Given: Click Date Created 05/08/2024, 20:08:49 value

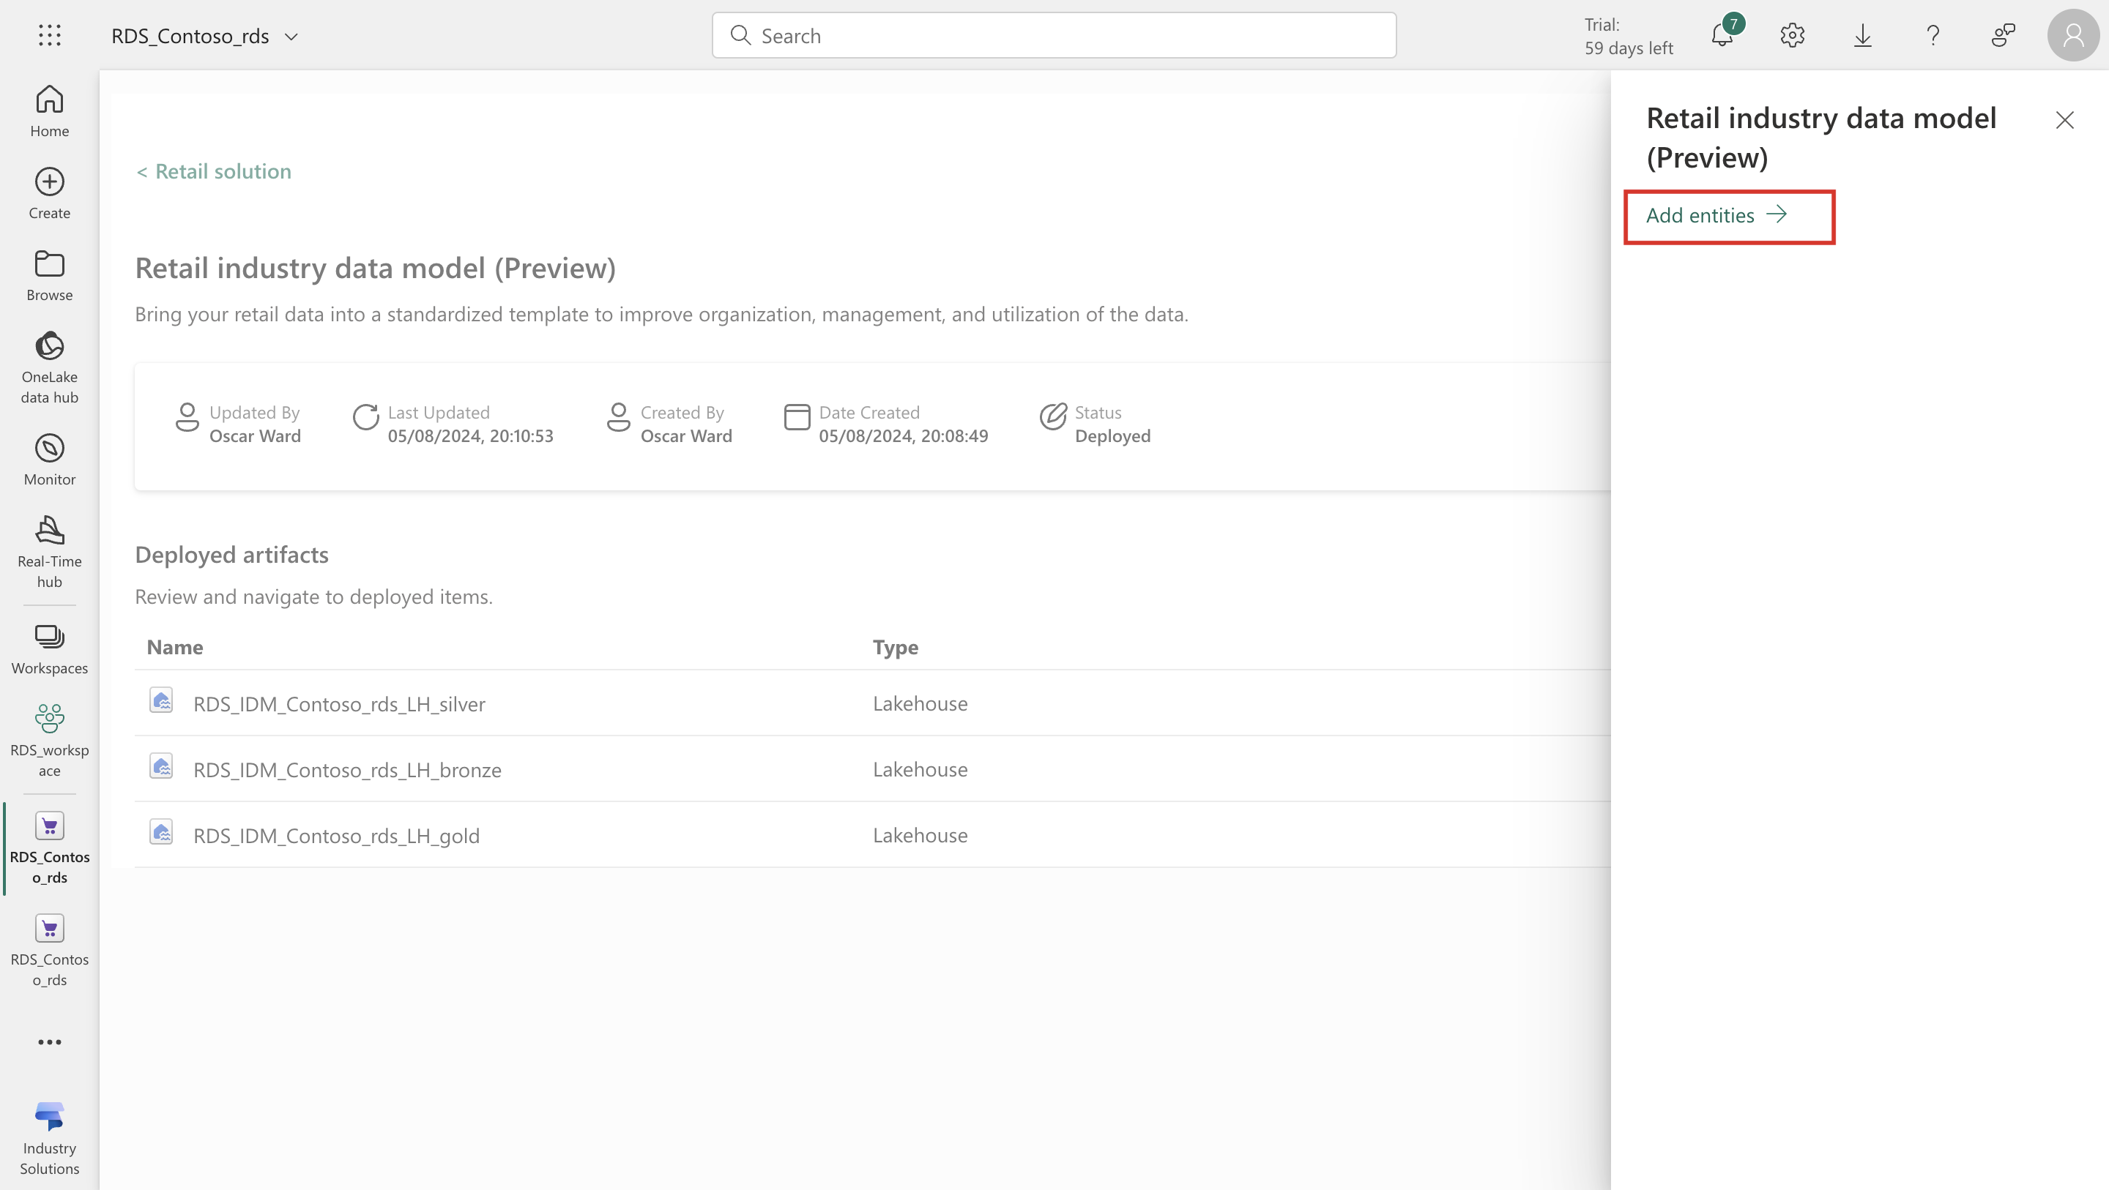Looking at the screenshot, I should pos(903,435).
